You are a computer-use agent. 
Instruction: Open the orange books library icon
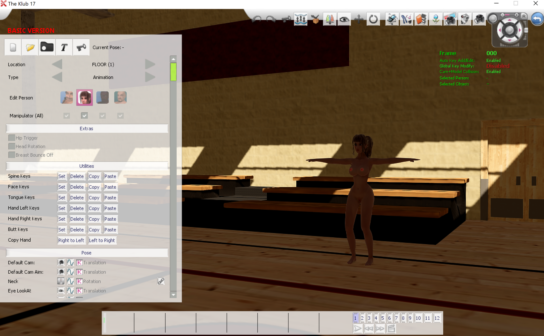421,19
